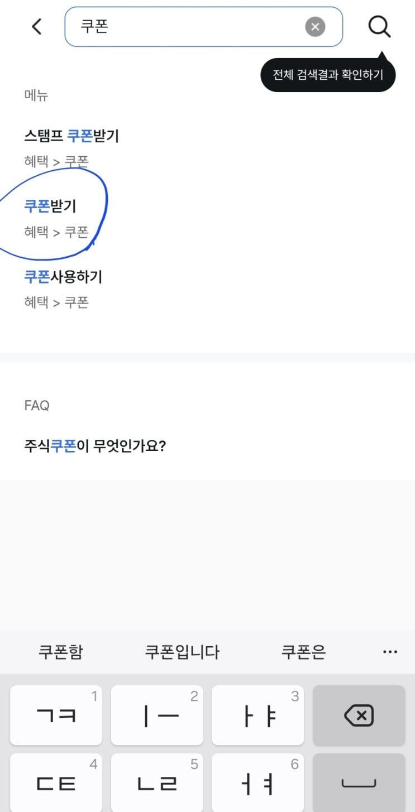
Task: Tap the 전체 검색결과 확인하기 tooltip
Action: pyautogui.click(x=328, y=75)
